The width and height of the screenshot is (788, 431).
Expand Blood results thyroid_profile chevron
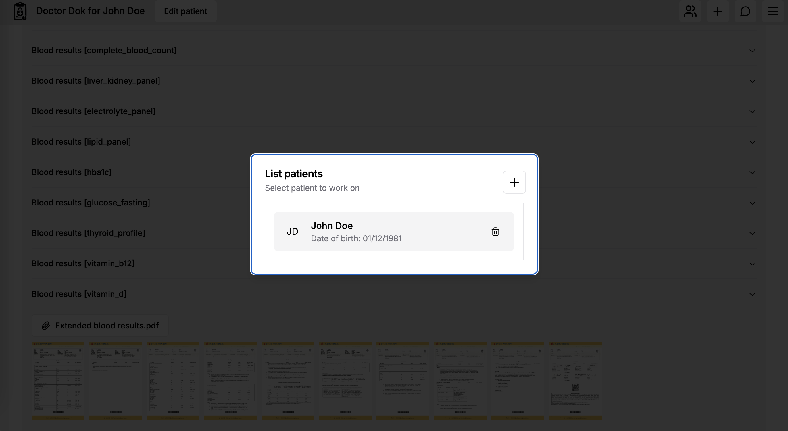[x=752, y=233]
